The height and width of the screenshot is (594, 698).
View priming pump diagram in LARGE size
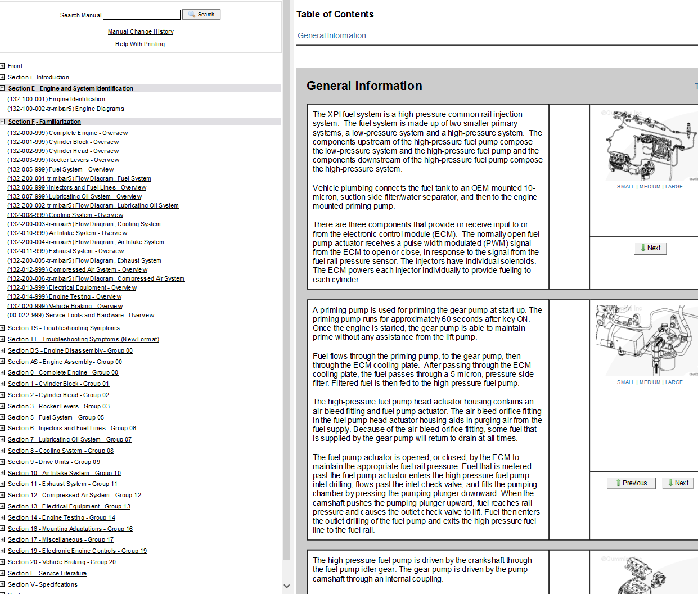point(674,382)
